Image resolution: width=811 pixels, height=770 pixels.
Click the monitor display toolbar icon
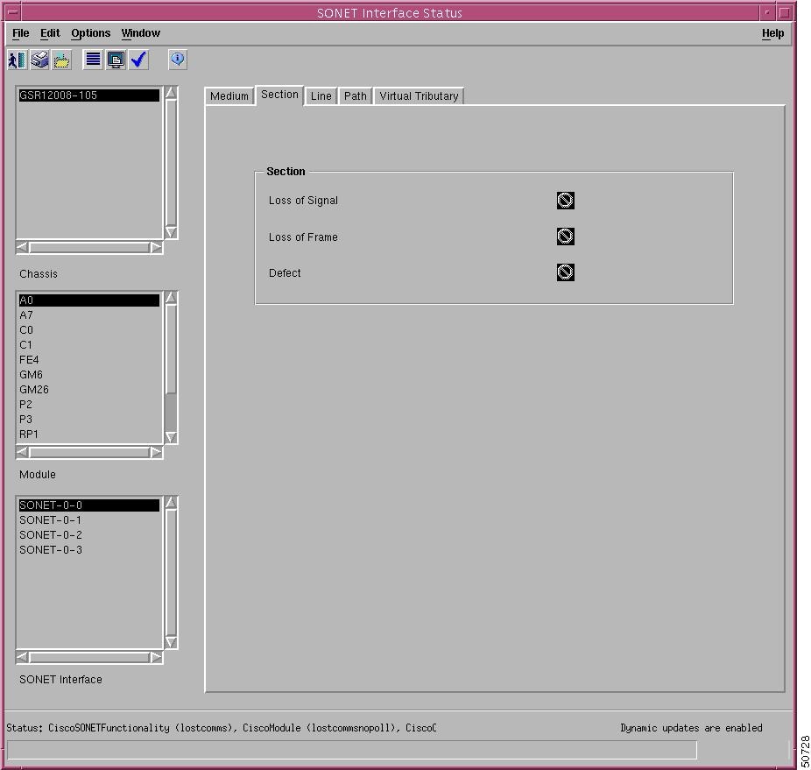tap(116, 60)
